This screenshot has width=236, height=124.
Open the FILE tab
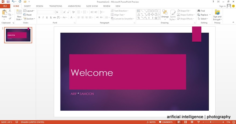[x=5, y=6]
